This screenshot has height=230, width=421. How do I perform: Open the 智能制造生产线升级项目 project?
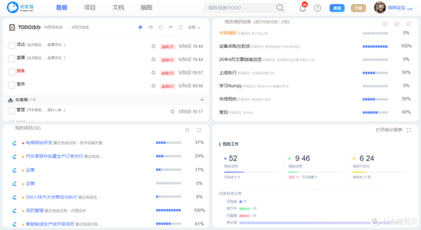pos(50,224)
